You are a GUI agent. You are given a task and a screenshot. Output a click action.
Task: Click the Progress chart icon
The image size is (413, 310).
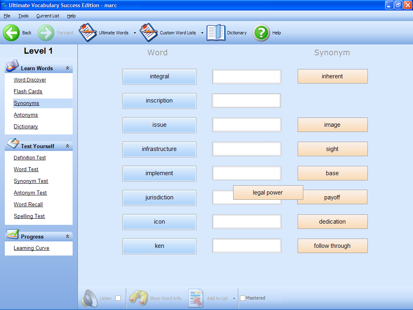[13, 234]
